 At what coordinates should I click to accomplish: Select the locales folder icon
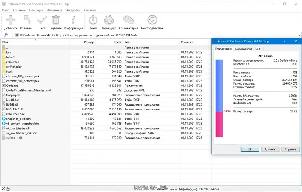coord(4,57)
